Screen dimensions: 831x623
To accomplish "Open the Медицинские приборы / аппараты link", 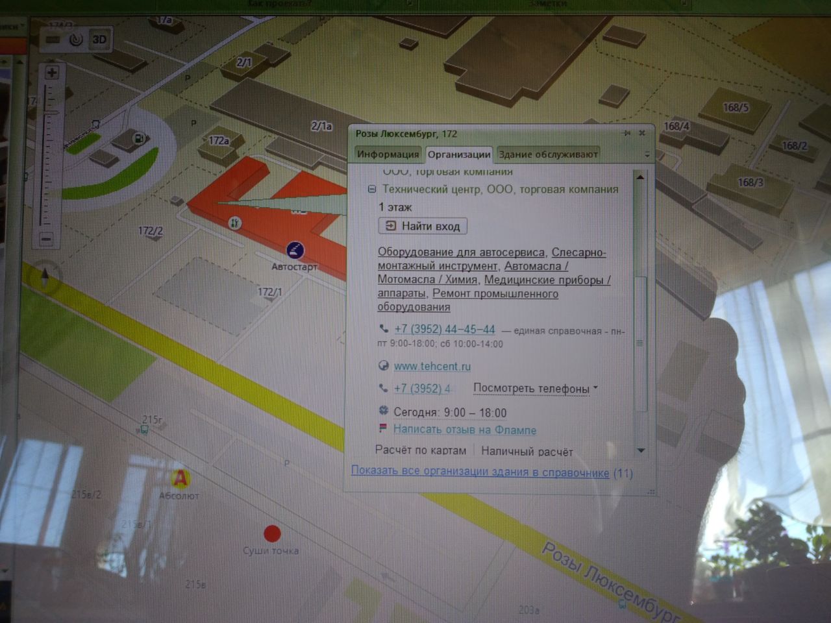I will 494,287.
